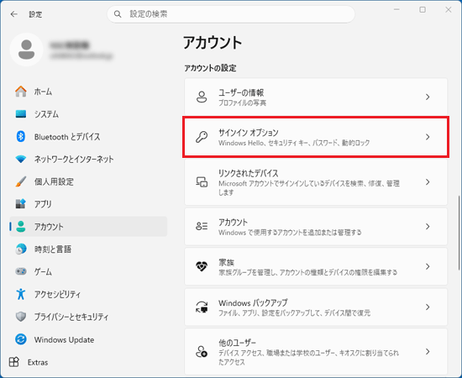Select the ホーム home icon

(21, 92)
